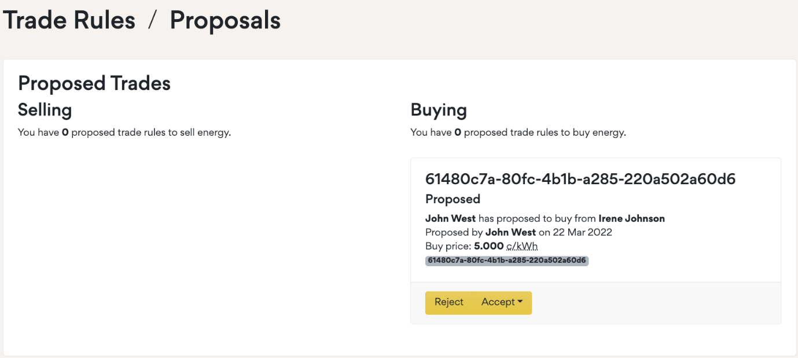The width and height of the screenshot is (798, 358).
Task: Click the c/kWh abbreviation text
Action: pos(522,246)
